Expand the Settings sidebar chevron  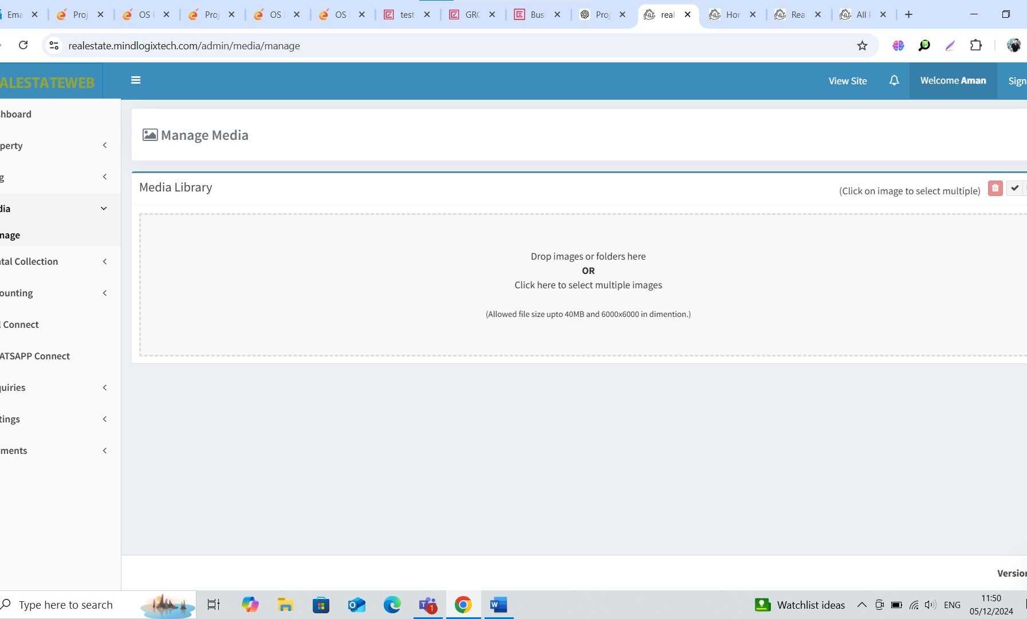click(x=105, y=419)
